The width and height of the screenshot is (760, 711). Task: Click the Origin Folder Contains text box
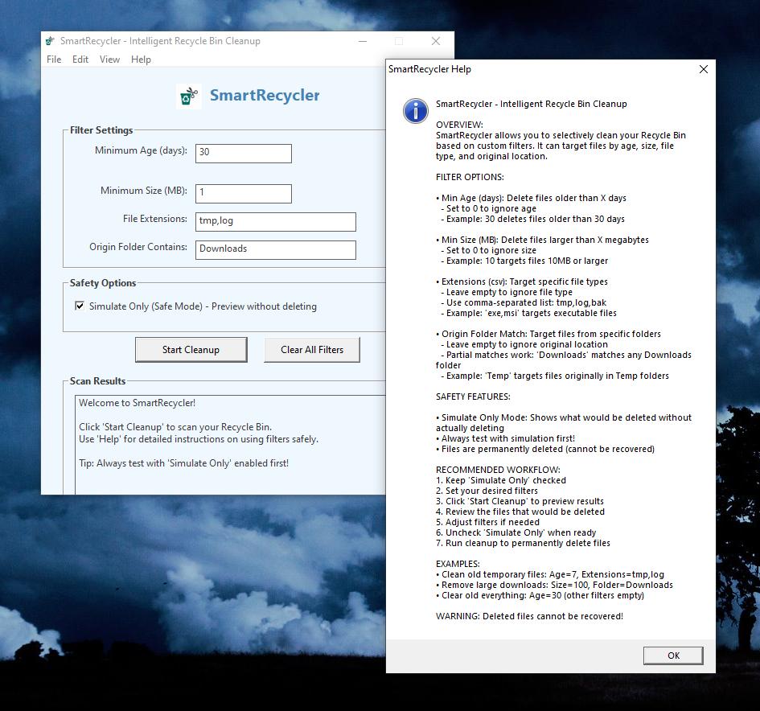coord(275,249)
